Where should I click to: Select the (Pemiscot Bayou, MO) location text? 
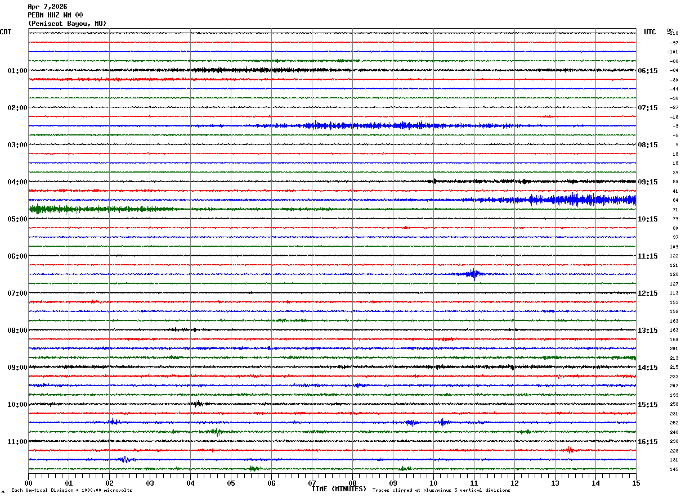pyautogui.click(x=67, y=24)
